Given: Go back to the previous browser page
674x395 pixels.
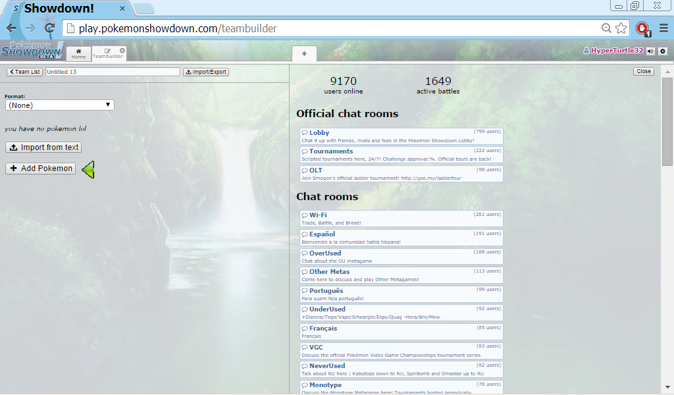Looking at the screenshot, I should pyautogui.click(x=12, y=28).
